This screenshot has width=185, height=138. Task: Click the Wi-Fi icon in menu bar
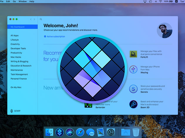click(160, 1)
